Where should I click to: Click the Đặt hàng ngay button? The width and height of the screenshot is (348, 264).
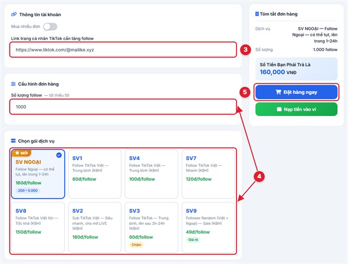[296, 92]
